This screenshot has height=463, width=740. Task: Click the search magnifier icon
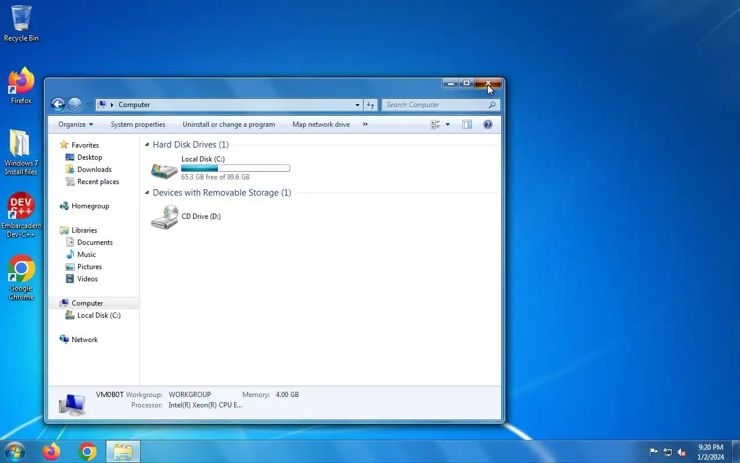pos(492,105)
